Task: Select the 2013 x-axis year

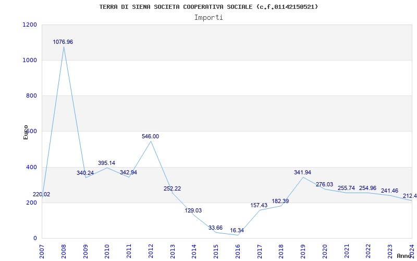Action: (173, 252)
